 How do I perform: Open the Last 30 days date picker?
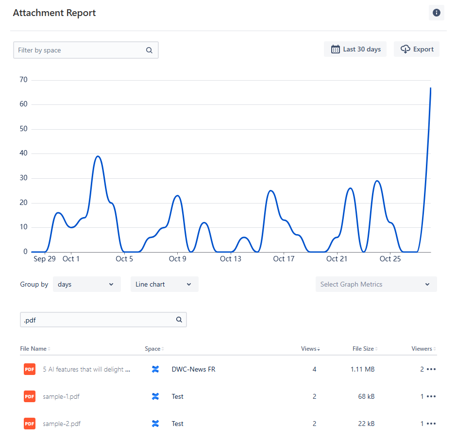pos(355,49)
